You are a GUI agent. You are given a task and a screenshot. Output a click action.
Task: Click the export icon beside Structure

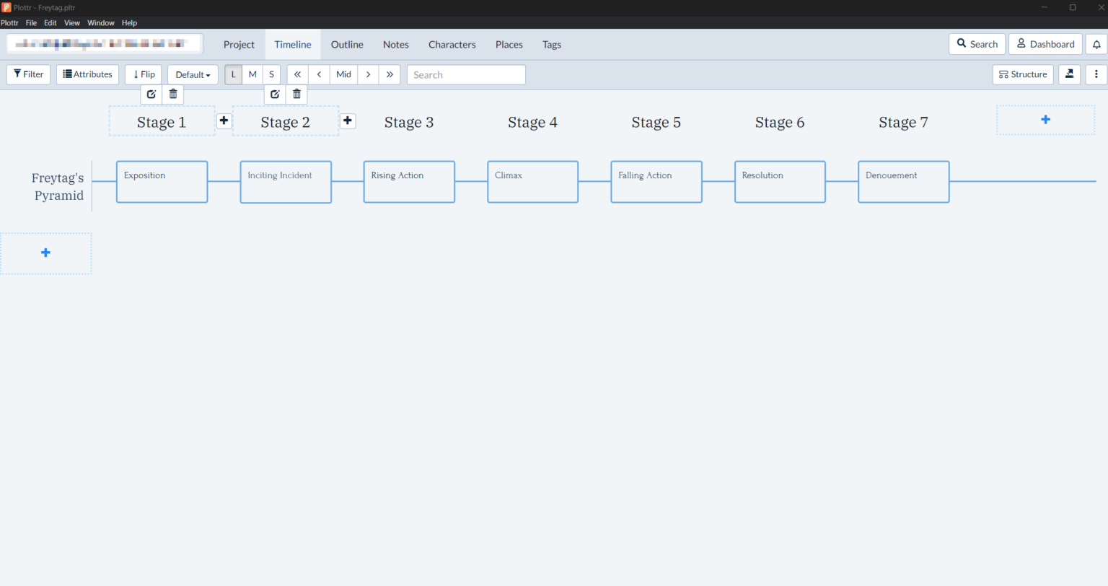[1069, 74]
